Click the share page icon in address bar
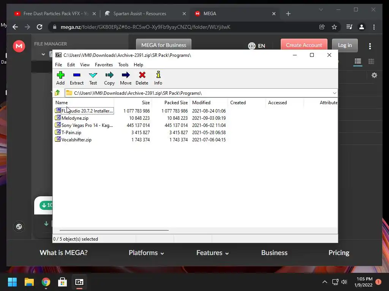The width and height of the screenshot is (389, 291). tap(322, 27)
